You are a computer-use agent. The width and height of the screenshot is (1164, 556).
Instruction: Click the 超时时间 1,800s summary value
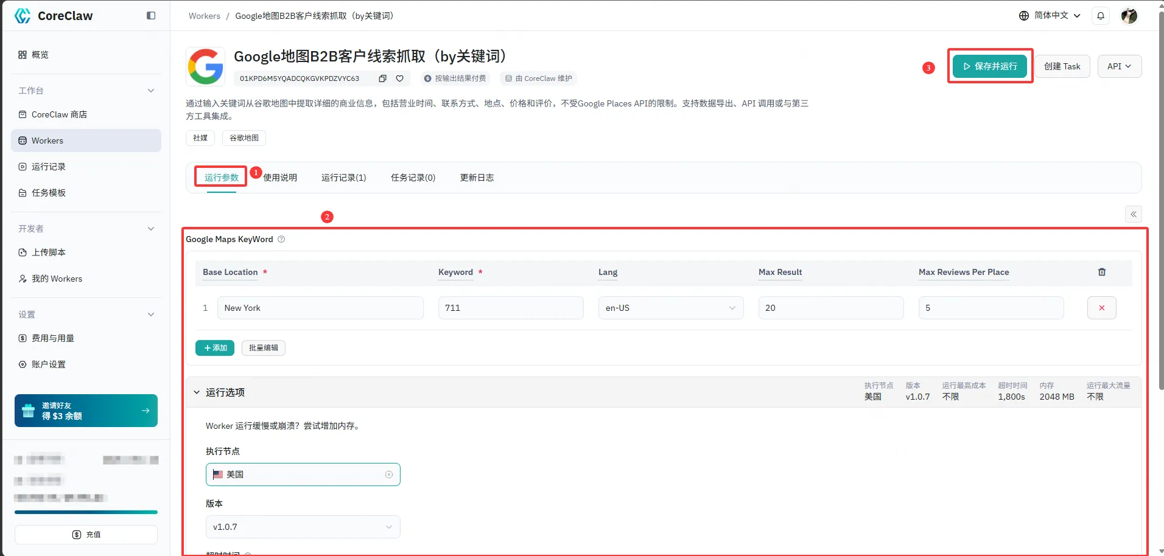[1011, 397]
